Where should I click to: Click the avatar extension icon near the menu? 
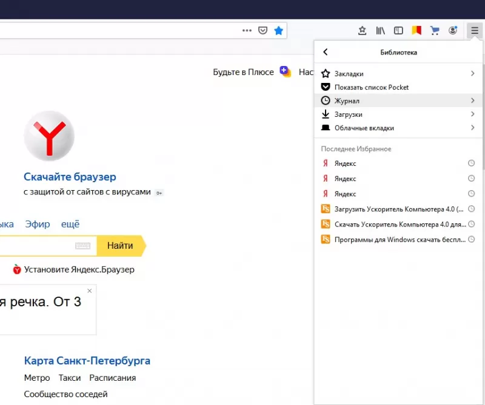[x=453, y=30]
